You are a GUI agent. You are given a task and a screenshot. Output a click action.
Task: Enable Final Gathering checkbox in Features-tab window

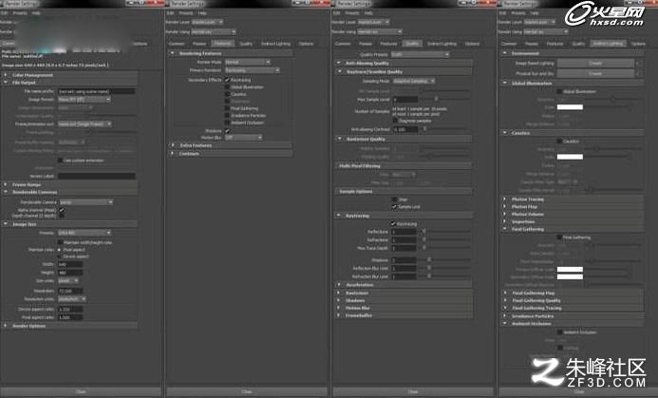click(x=227, y=108)
